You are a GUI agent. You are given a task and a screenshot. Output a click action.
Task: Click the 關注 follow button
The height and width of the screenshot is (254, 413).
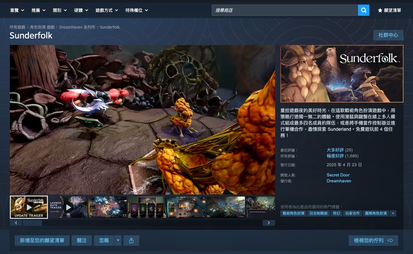pos(82,240)
